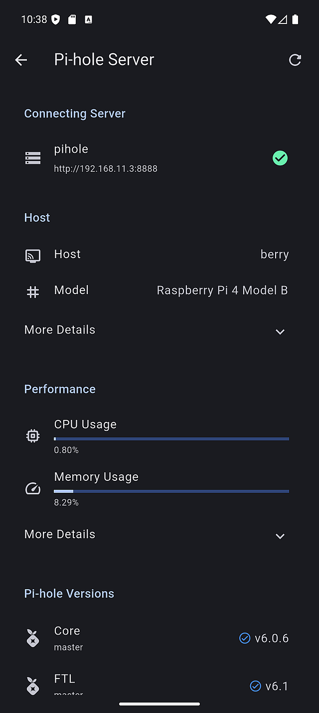Tap the cast icon next to Host
This screenshot has width=319, height=713.
pyautogui.click(x=33, y=256)
